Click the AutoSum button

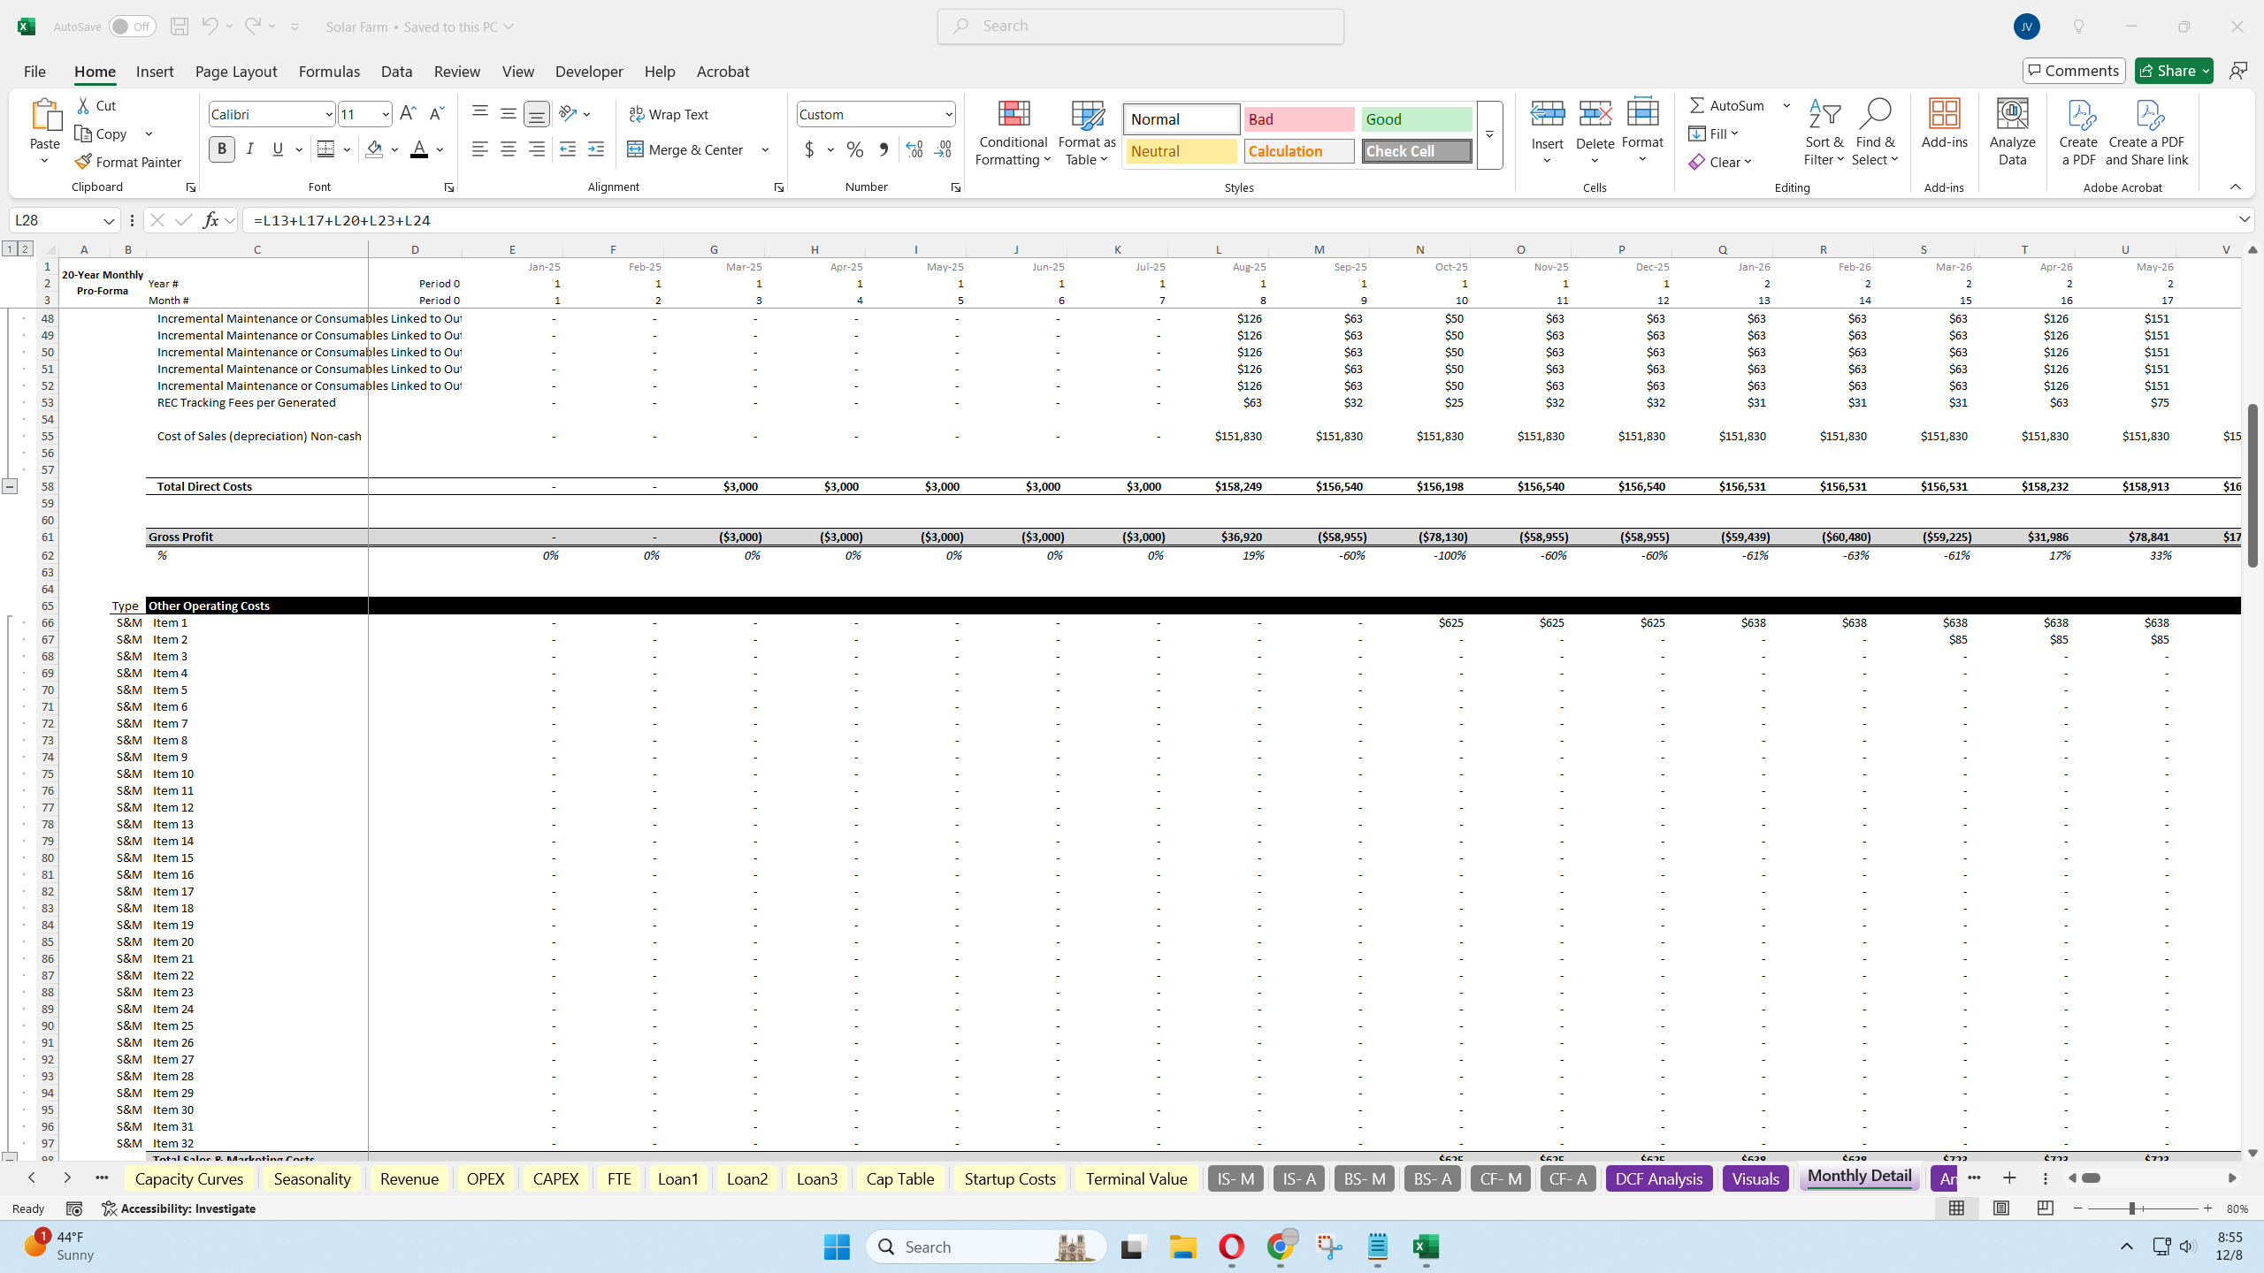pos(1727,105)
